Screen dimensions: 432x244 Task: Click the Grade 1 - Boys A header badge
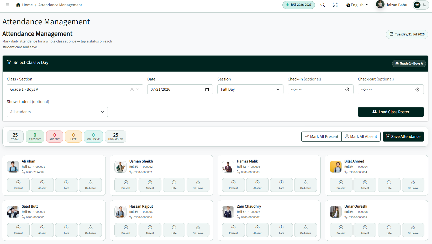[x=409, y=63]
